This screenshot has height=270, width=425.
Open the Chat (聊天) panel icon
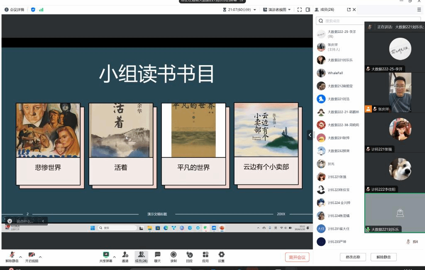[157, 255]
